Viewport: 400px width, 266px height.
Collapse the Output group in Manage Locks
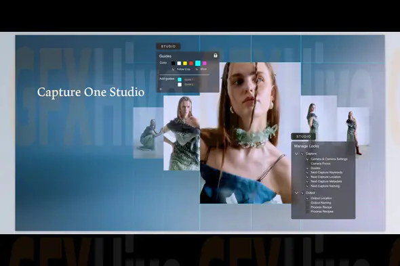tap(296, 193)
